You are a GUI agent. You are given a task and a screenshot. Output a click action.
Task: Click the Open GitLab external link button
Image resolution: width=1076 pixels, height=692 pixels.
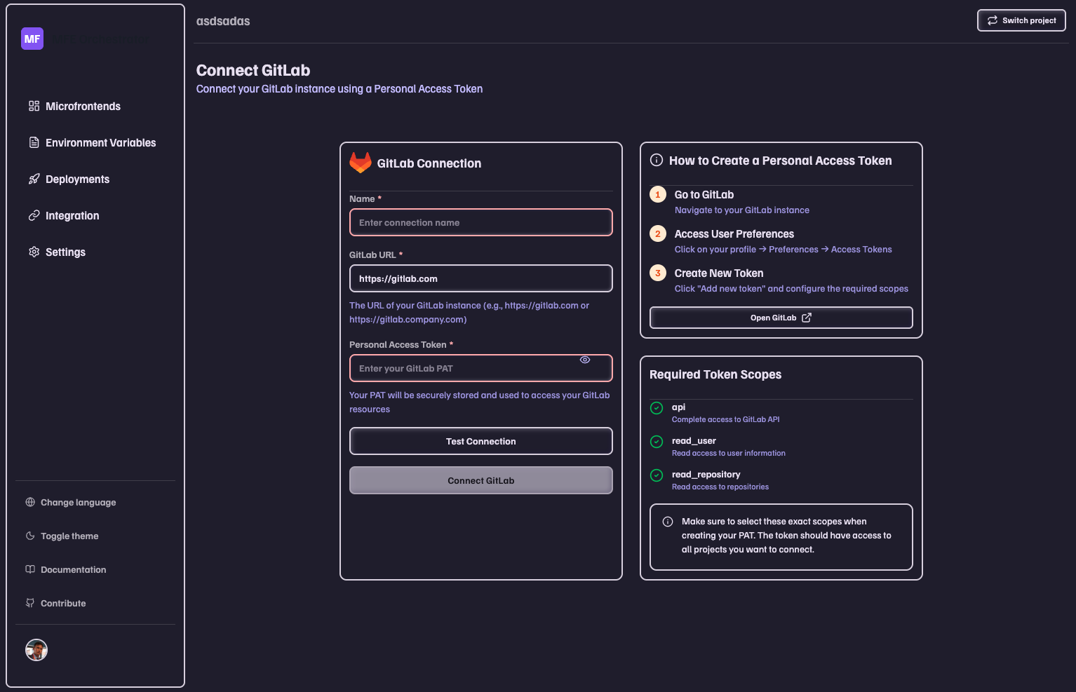(x=781, y=318)
